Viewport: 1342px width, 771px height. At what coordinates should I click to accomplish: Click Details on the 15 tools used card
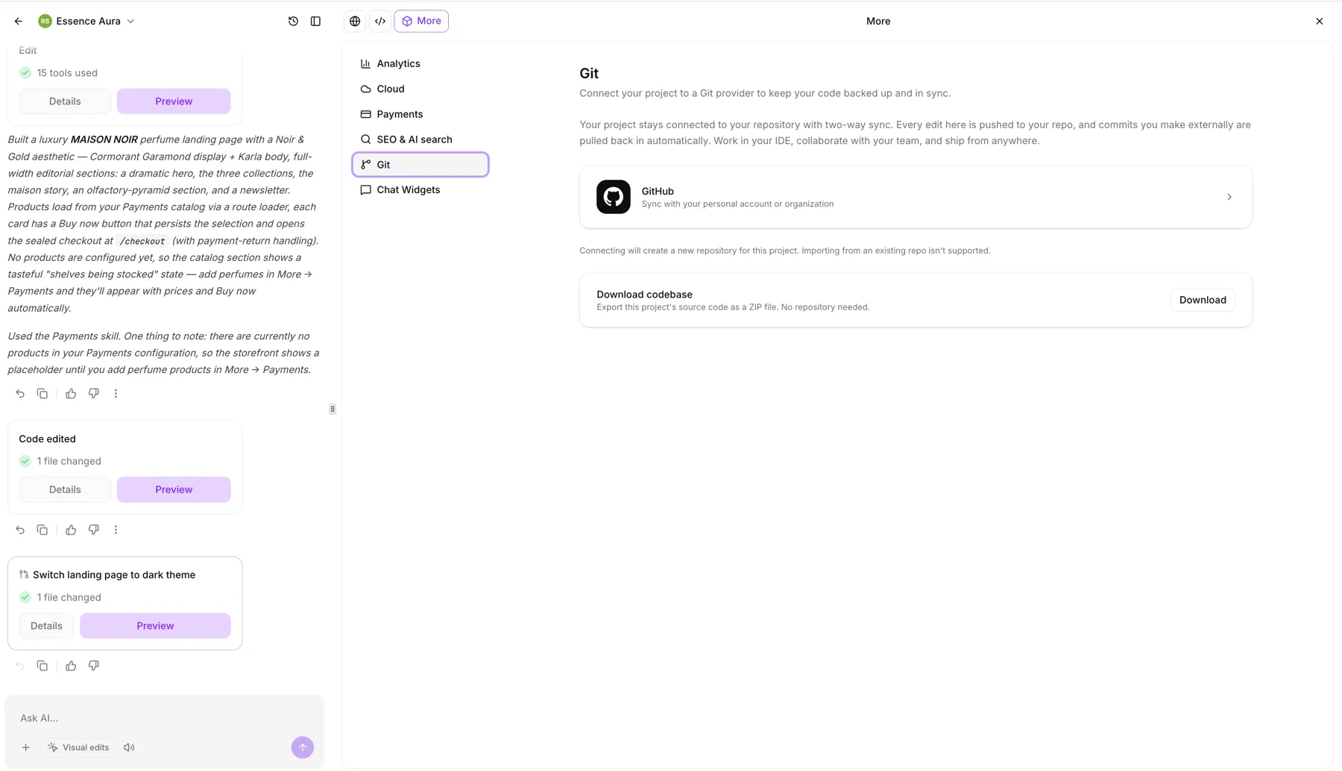coord(65,101)
